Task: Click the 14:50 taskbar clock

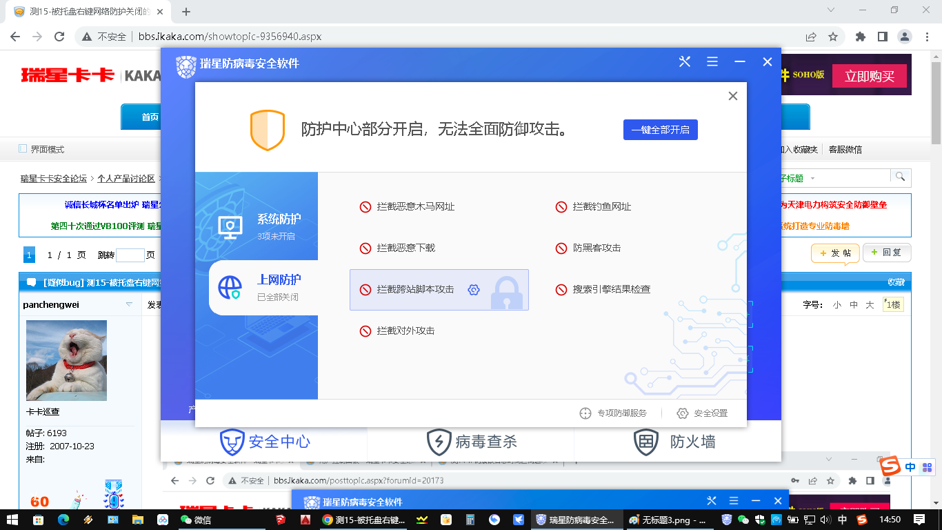Action: point(890,520)
